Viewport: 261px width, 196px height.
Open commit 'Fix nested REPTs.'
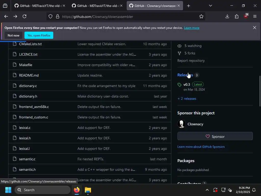90,159
